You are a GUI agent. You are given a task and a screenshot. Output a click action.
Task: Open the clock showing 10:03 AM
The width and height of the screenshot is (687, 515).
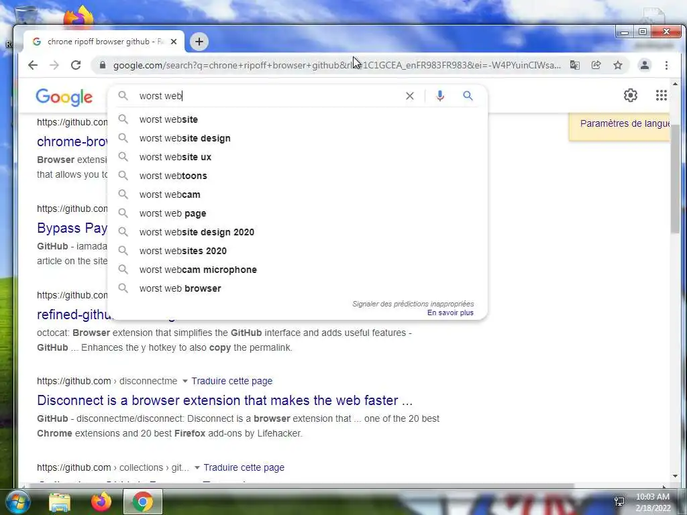[x=653, y=502]
